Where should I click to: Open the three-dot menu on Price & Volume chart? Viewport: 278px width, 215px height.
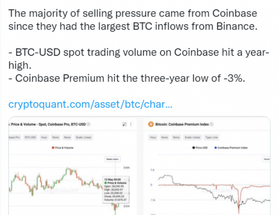131,124
